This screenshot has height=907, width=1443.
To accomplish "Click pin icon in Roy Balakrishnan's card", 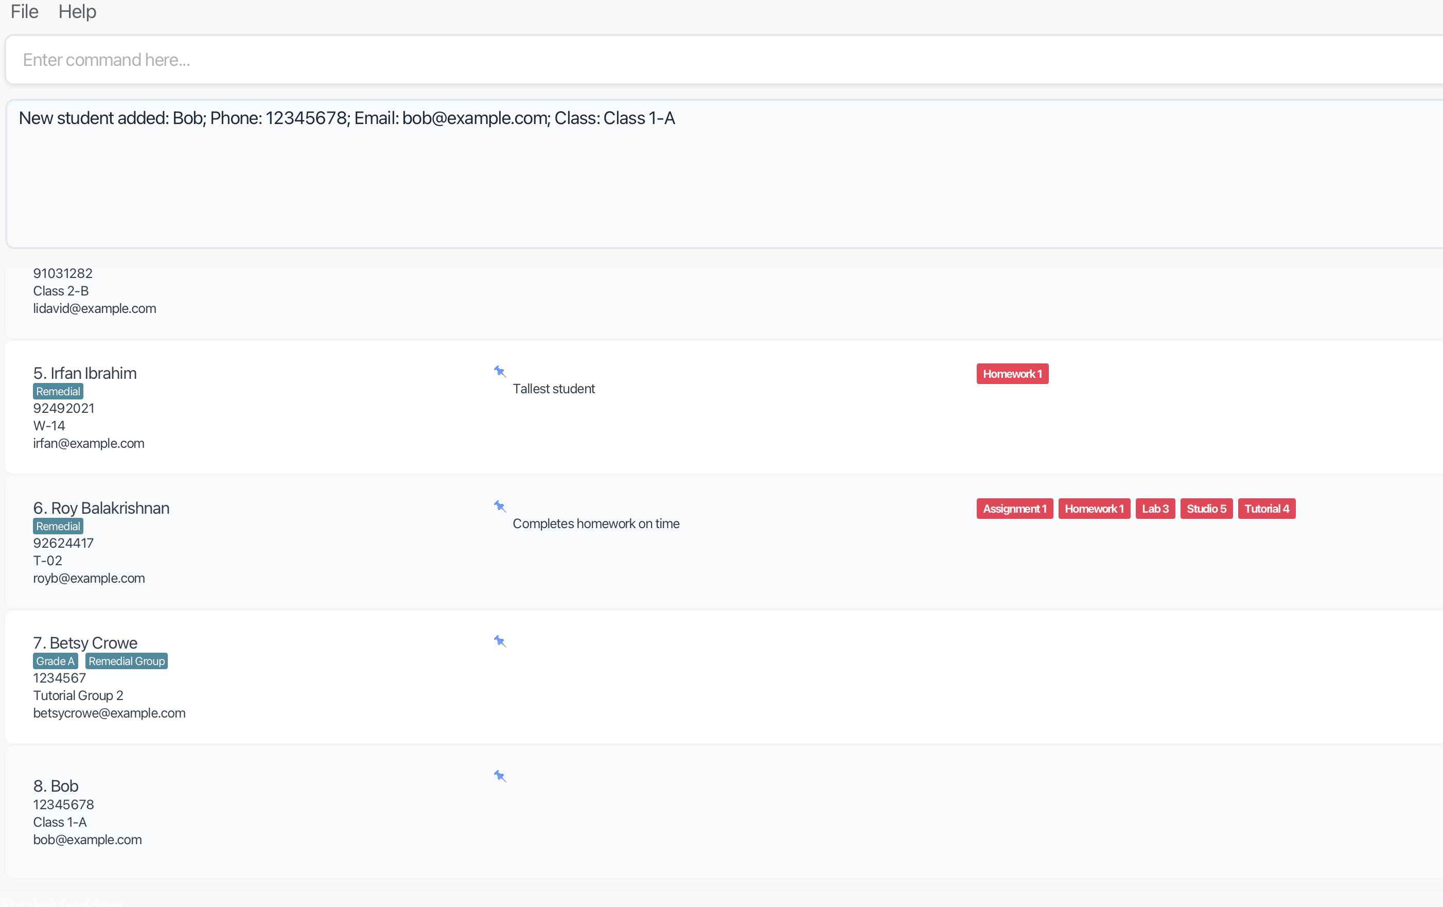I will click(500, 507).
